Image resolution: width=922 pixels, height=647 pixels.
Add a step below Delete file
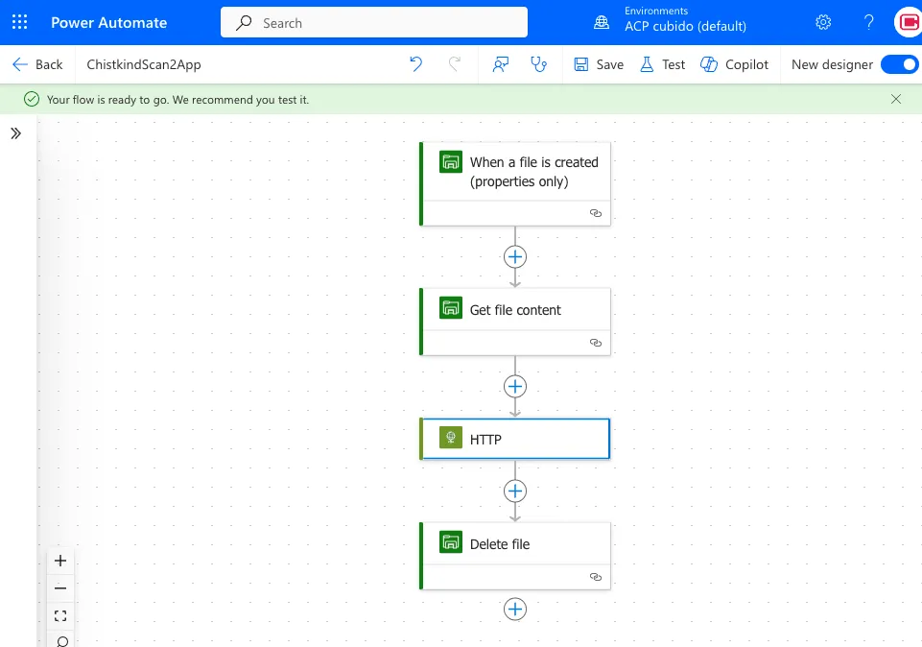[x=515, y=610]
